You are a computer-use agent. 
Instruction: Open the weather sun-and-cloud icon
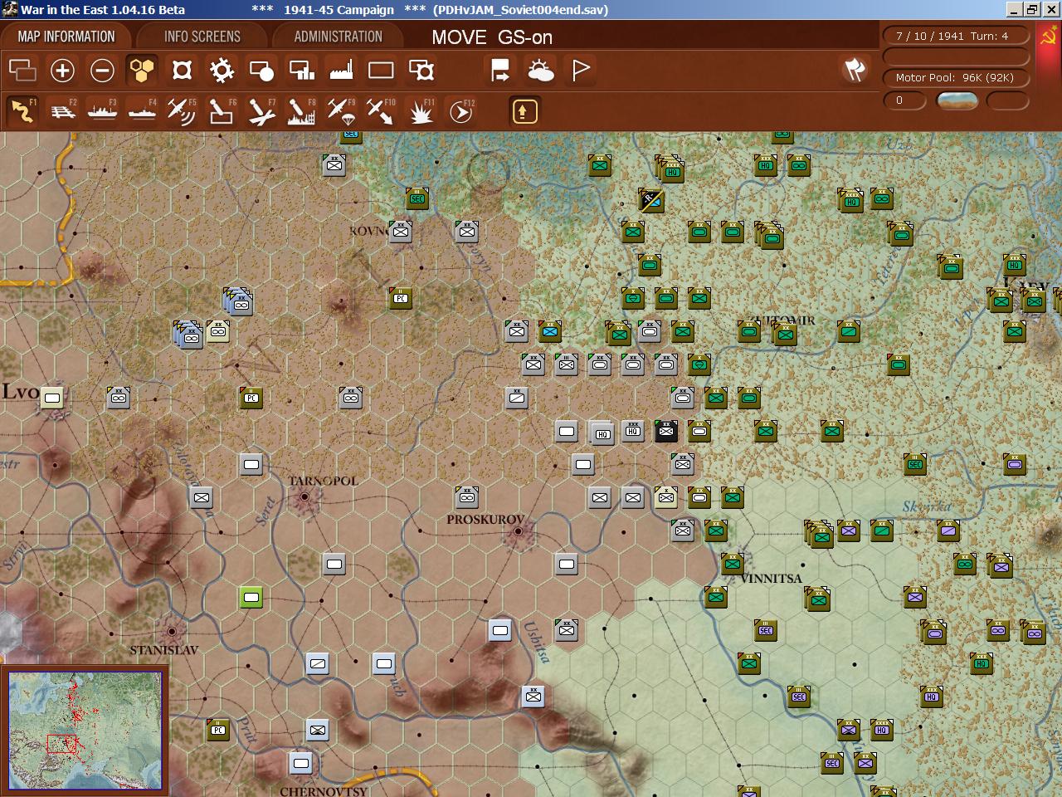[x=541, y=71]
